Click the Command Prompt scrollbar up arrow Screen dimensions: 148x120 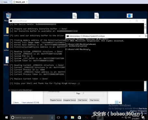coord(145,25)
